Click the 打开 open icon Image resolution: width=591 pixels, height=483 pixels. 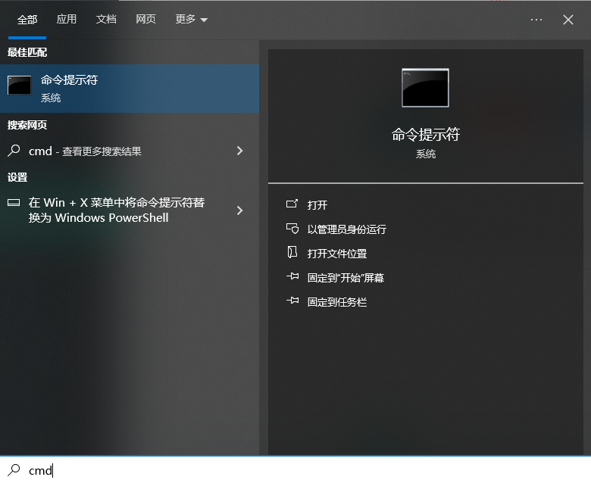coord(292,204)
